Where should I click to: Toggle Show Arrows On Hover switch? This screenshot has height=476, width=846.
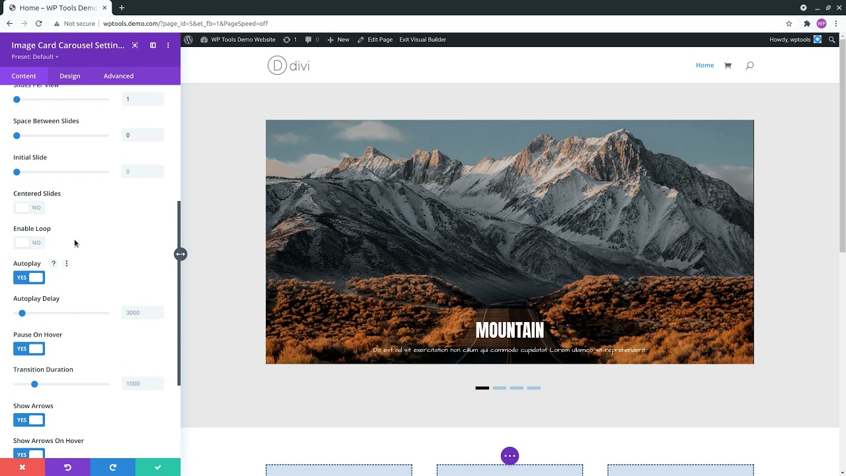29,454
